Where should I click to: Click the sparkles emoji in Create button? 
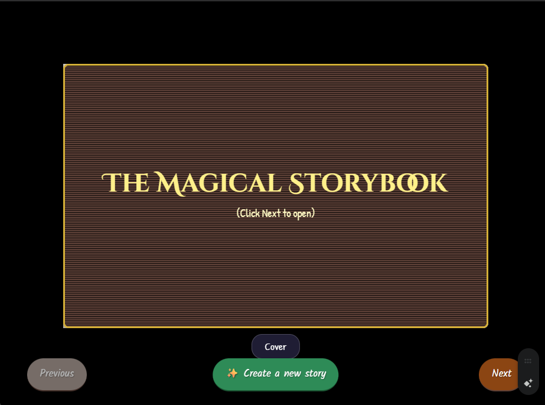tap(232, 373)
